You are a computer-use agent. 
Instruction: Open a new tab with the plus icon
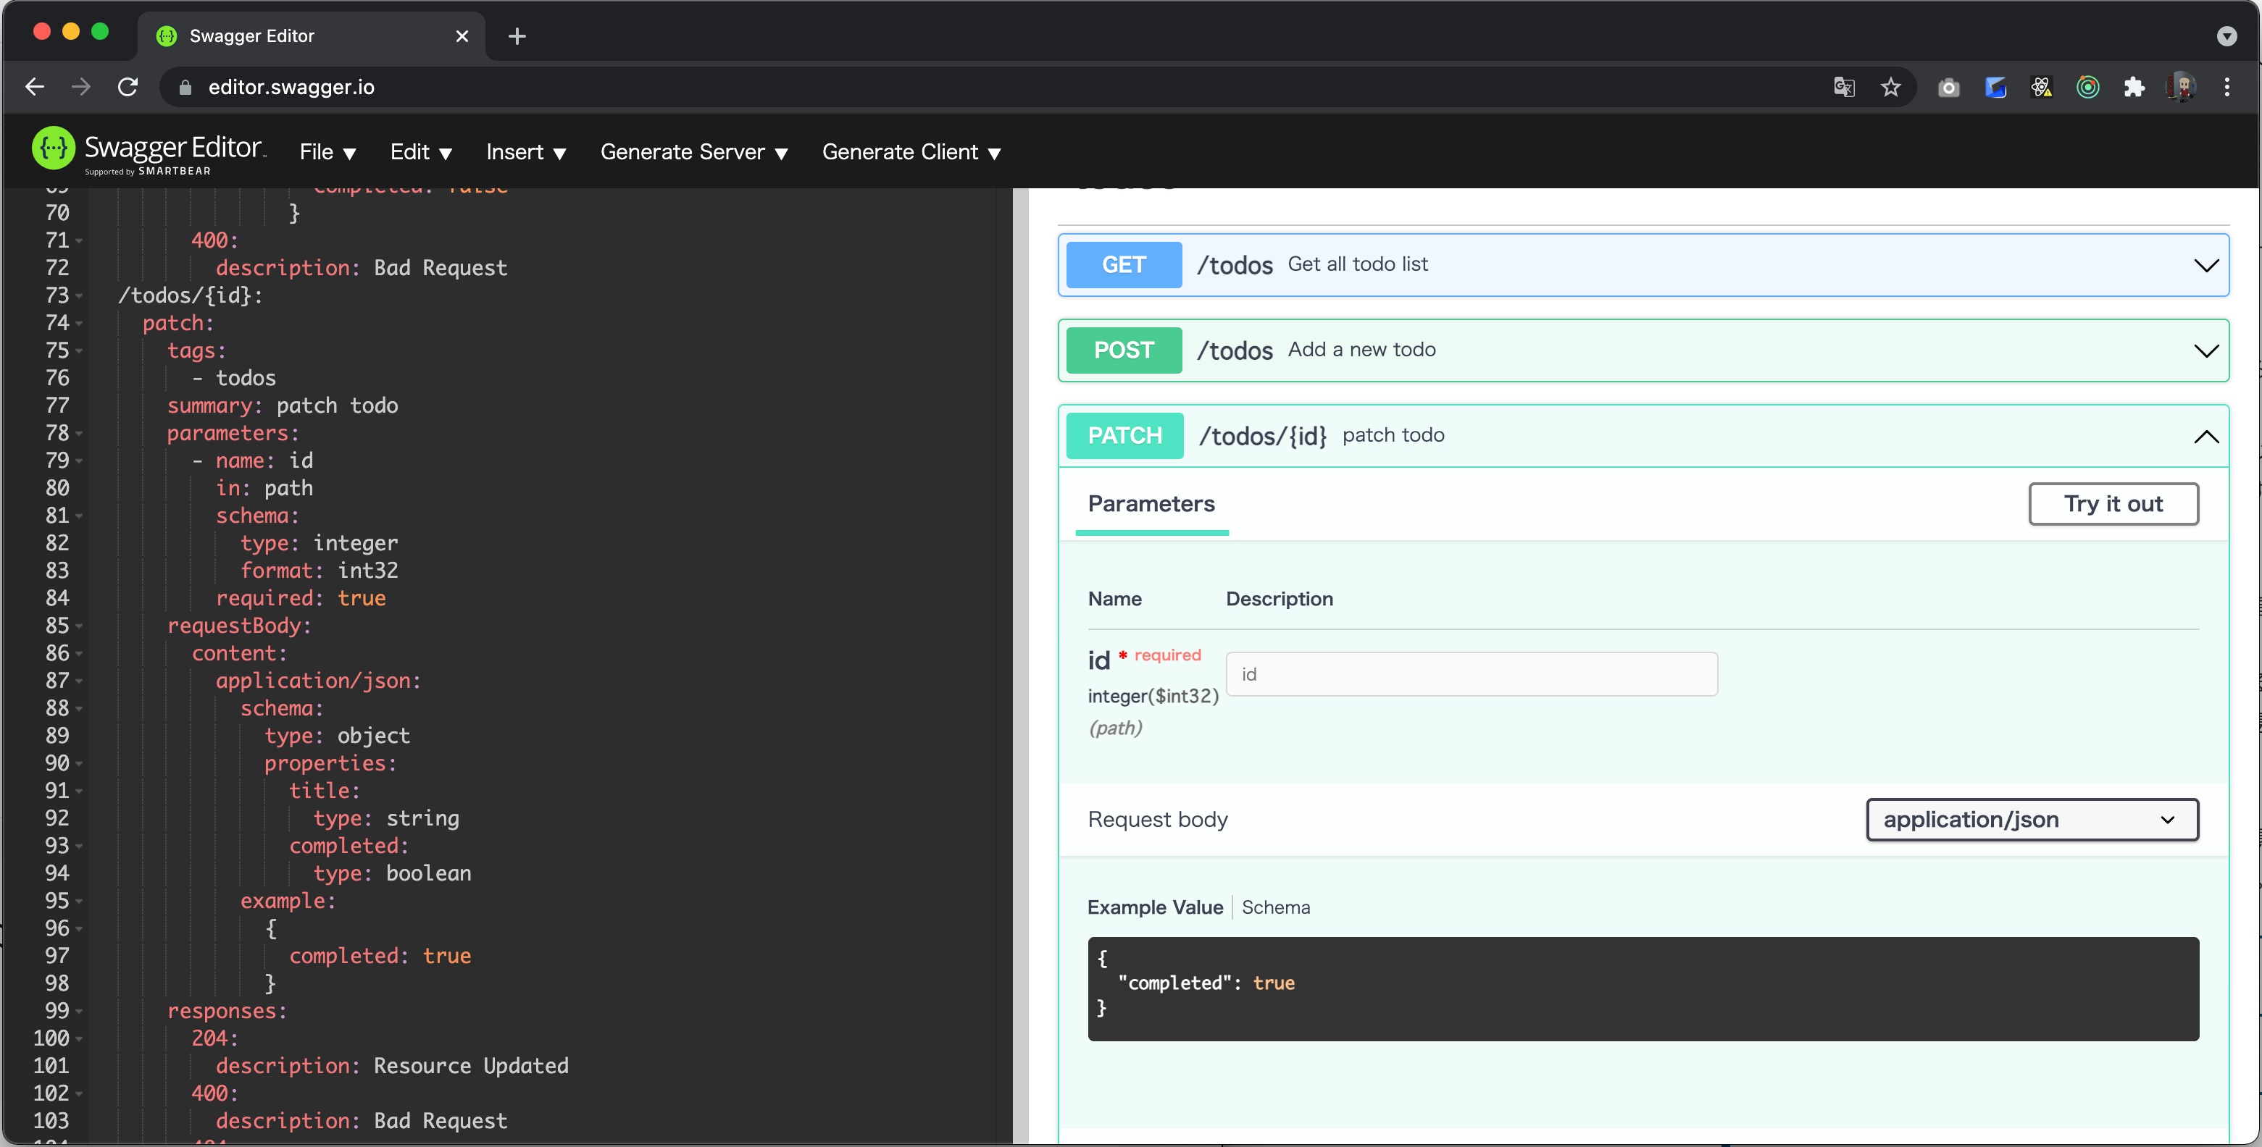pyautogui.click(x=517, y=36)
